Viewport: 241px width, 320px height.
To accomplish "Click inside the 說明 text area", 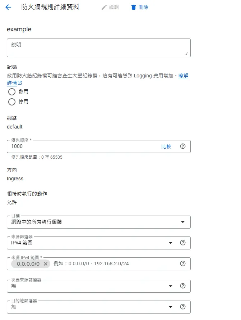I will (99, 47).
